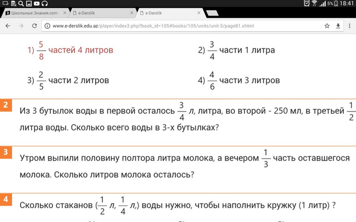This screenshot has height=222, width=356.
Task: Click orange exercise number 3 badge
Action: [x=6, y=152]
